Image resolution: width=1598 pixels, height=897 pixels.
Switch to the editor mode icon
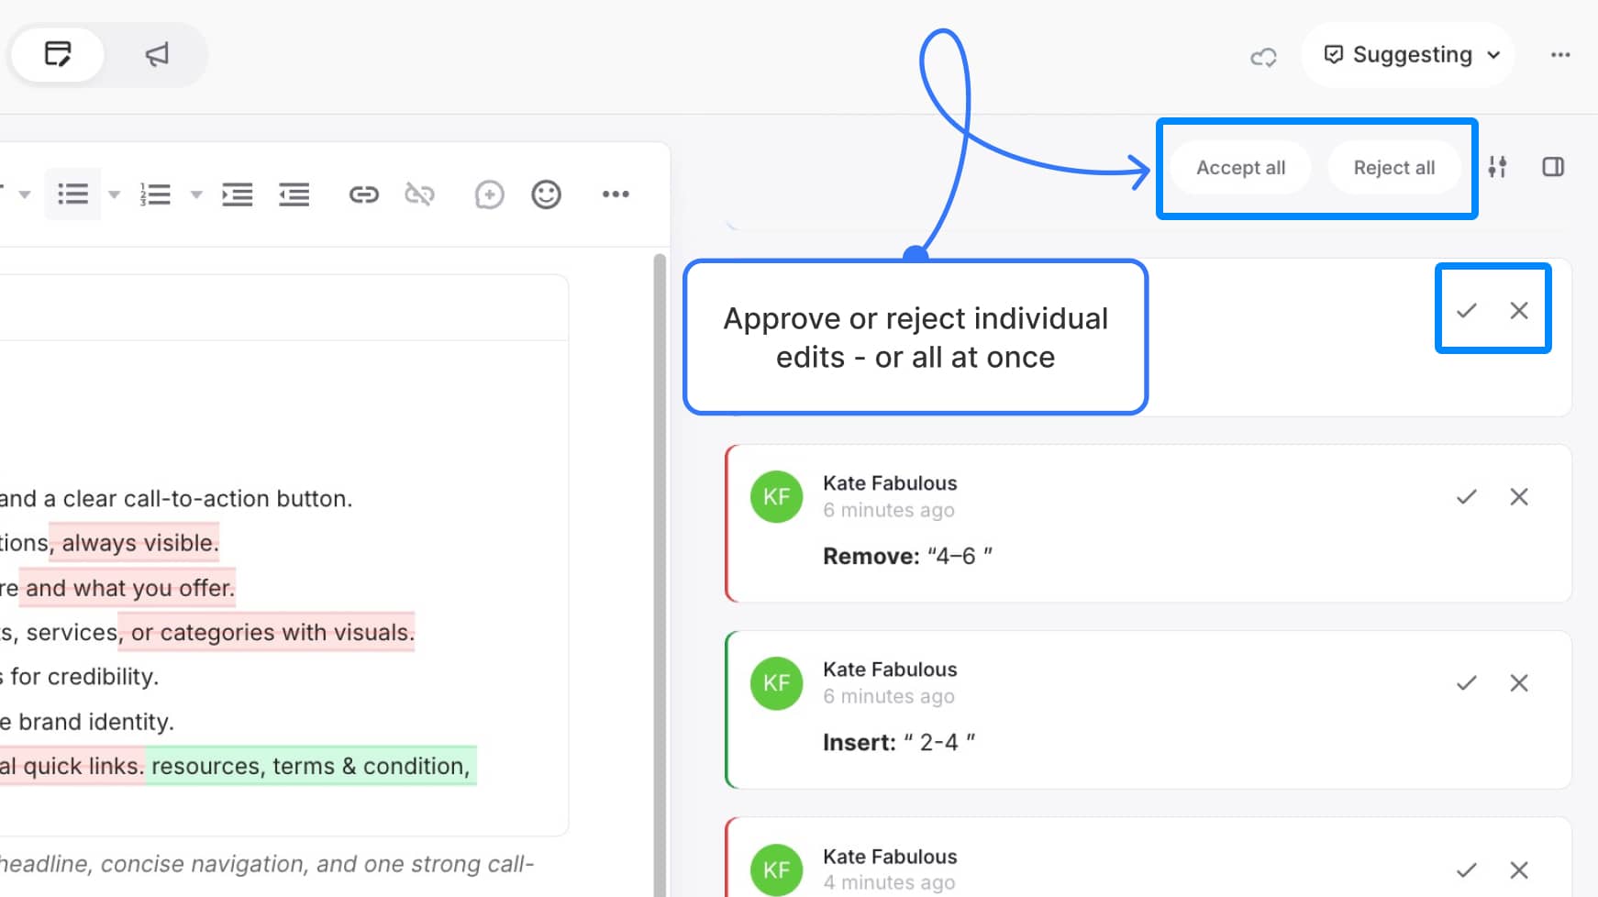pos(58,55)
